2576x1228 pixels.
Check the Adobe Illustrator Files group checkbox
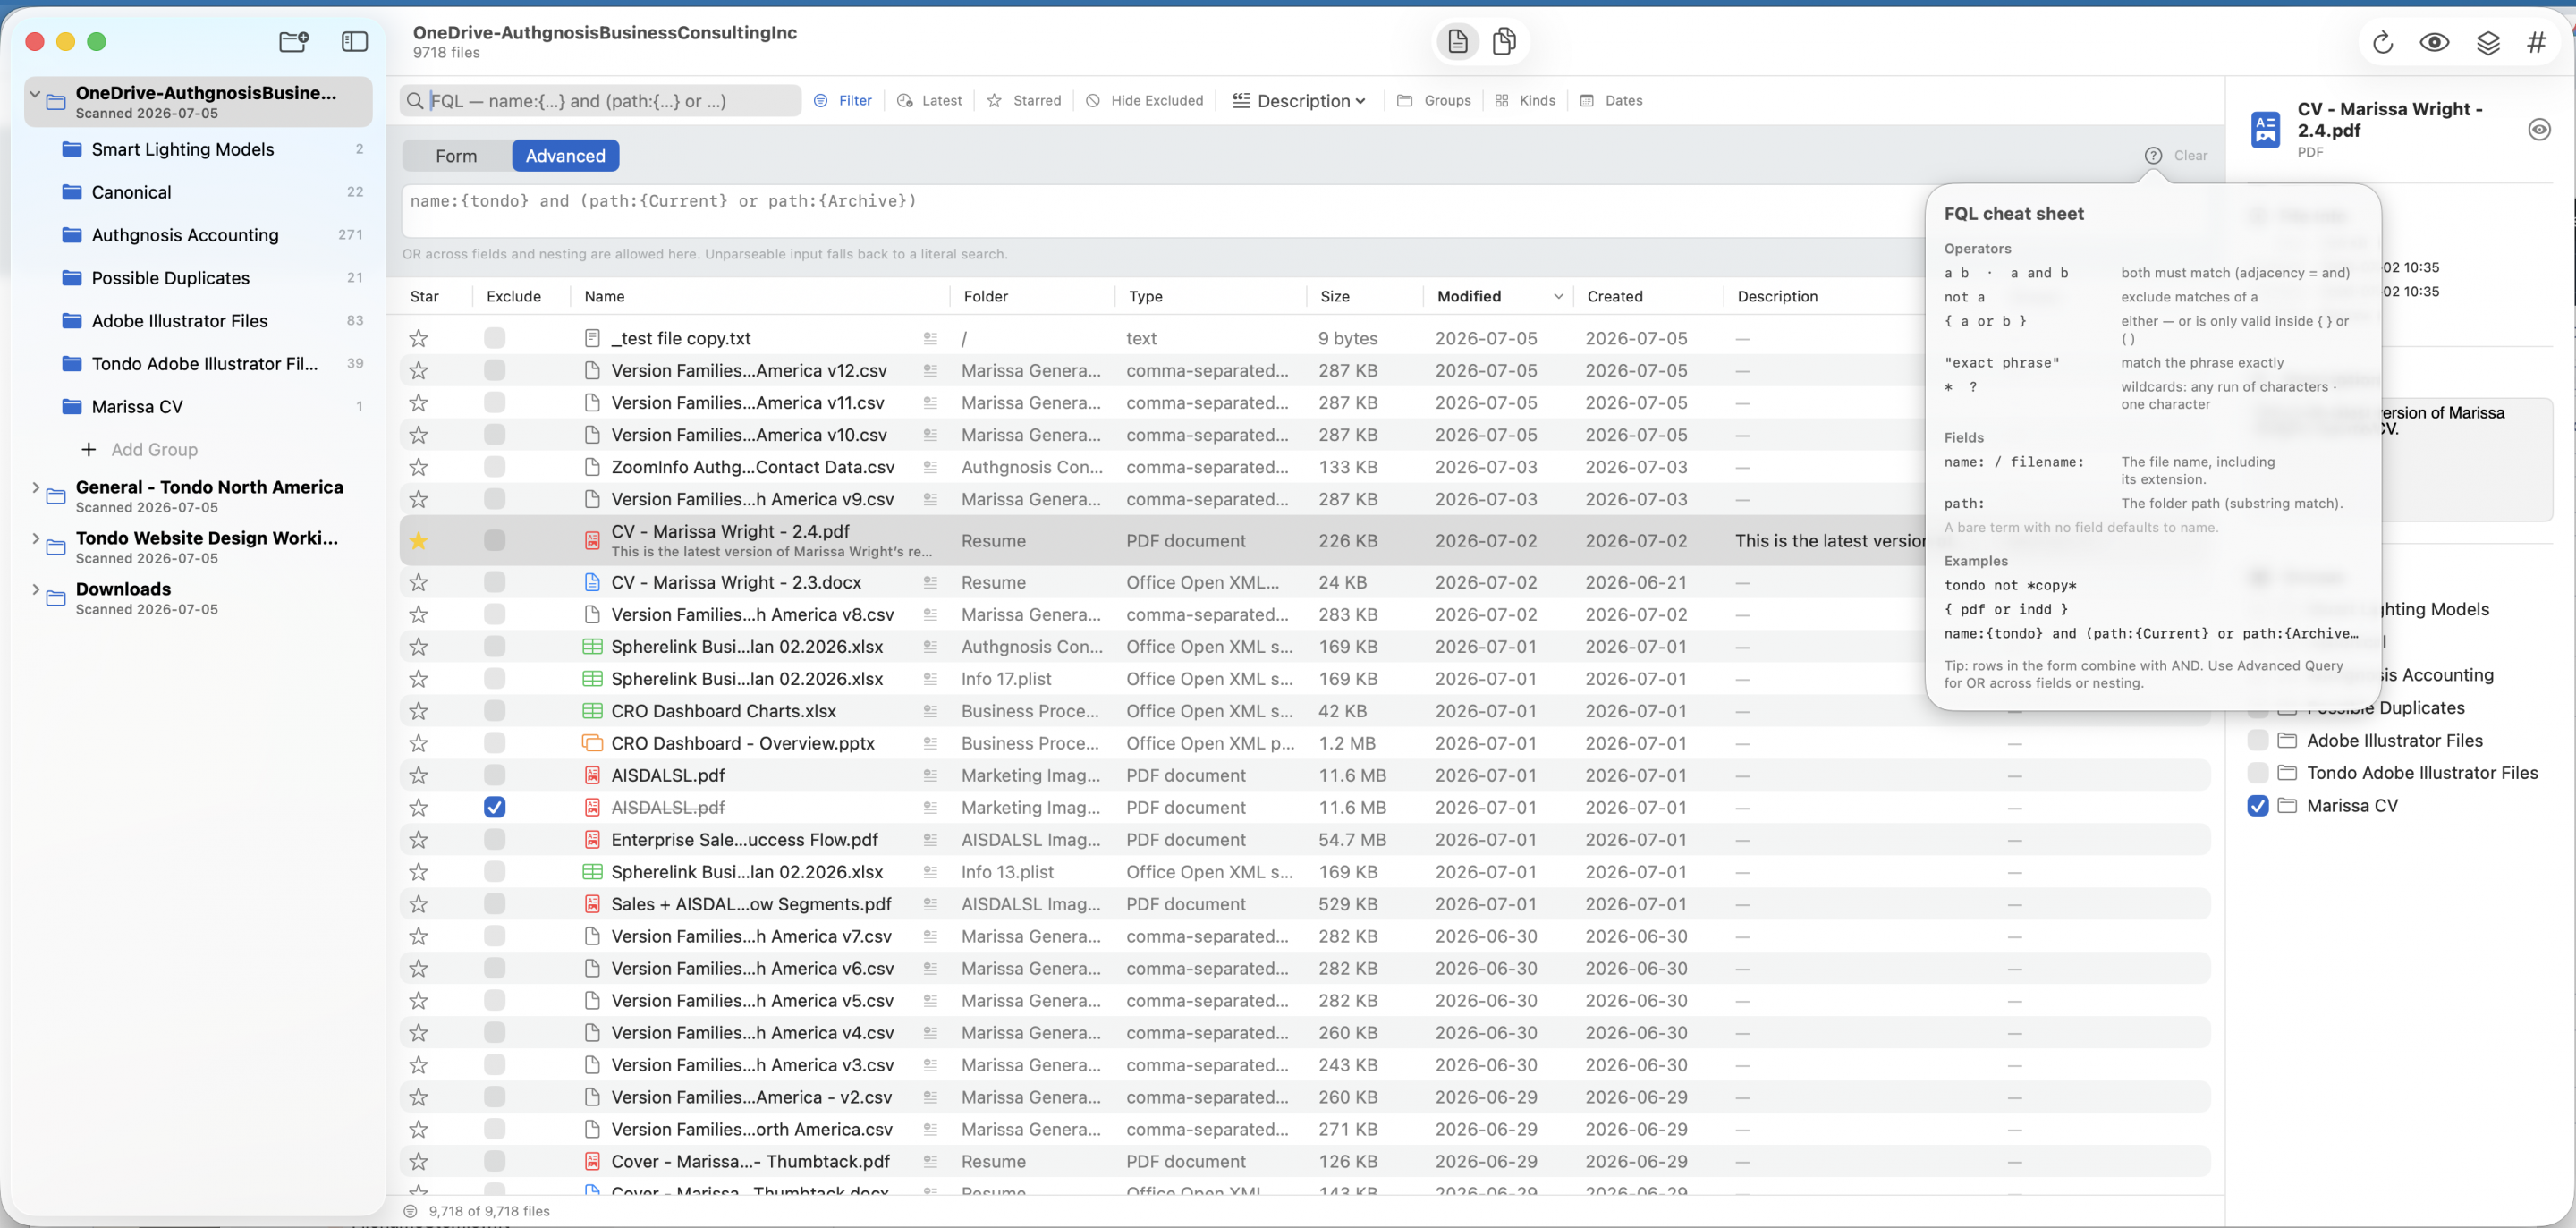pyautogui.click(x=2257, y=740)
